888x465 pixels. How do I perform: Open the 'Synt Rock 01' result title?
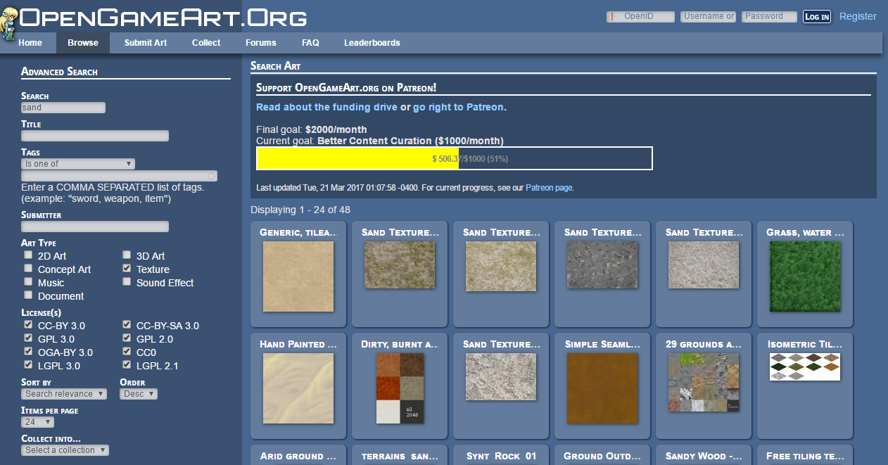(x=501, y=456)
